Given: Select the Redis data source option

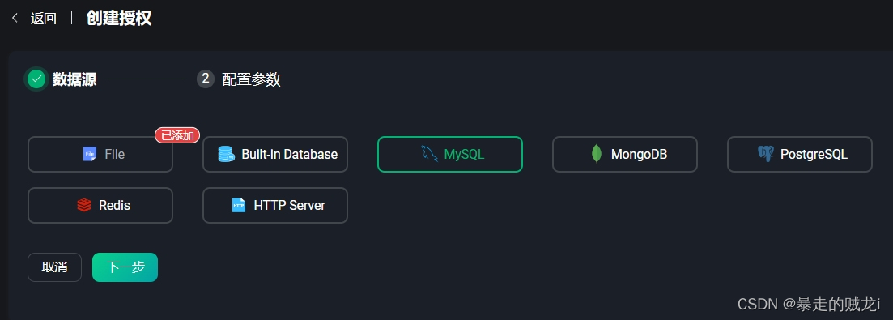Looking at the screenshot, I should click(x=100, y=206).
